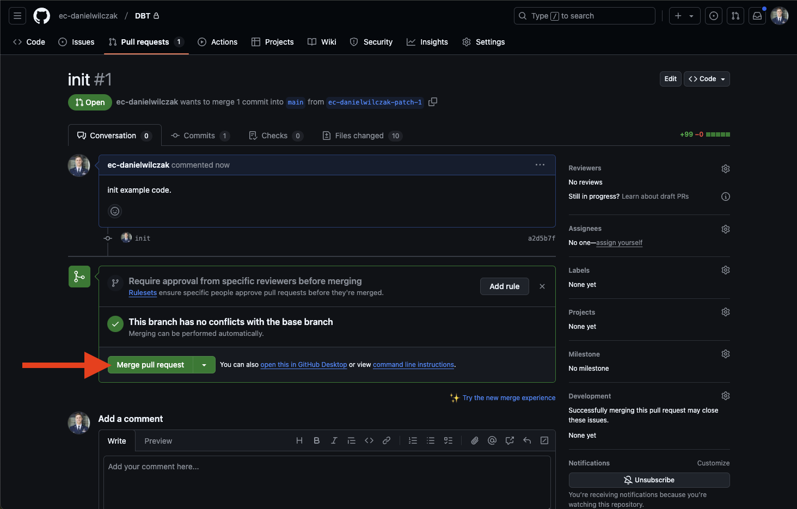The image size is (797, 509).
Task: Open the repository Code tab
Action: [x=29, y=42]
